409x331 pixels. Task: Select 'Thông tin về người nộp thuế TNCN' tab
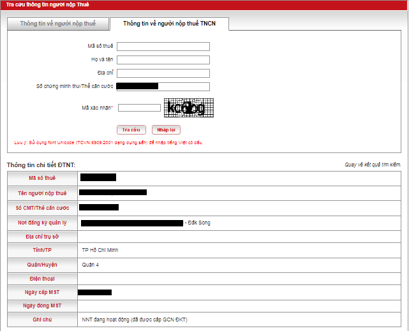click(169, 24)
